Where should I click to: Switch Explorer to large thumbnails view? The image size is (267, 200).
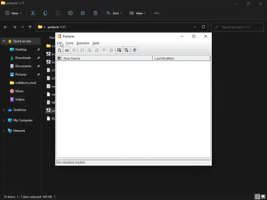click(x=263, y=197)
